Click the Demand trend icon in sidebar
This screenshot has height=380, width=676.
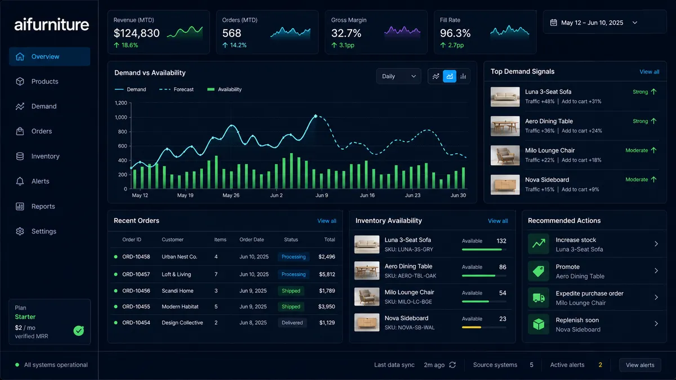pos(20,106)
